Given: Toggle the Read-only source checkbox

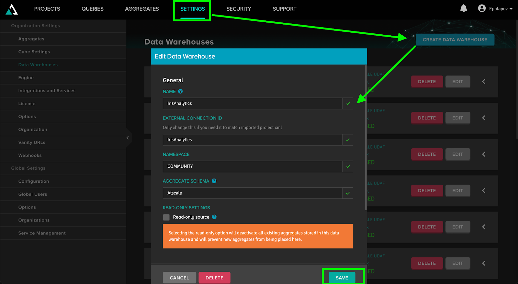Looking at the screenshot, I should pos(166,217).
